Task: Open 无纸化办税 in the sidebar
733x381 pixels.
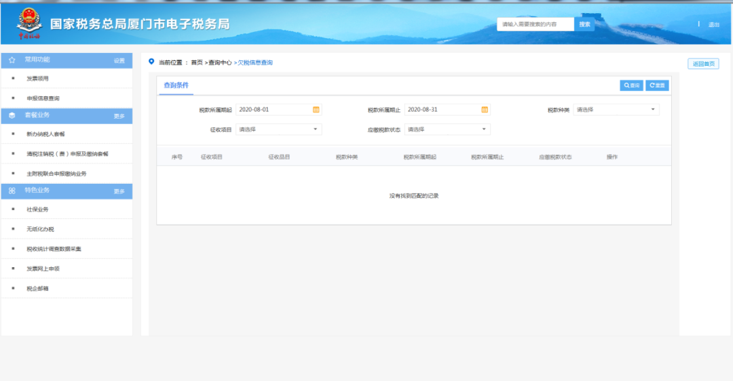Action: (40, 229)
